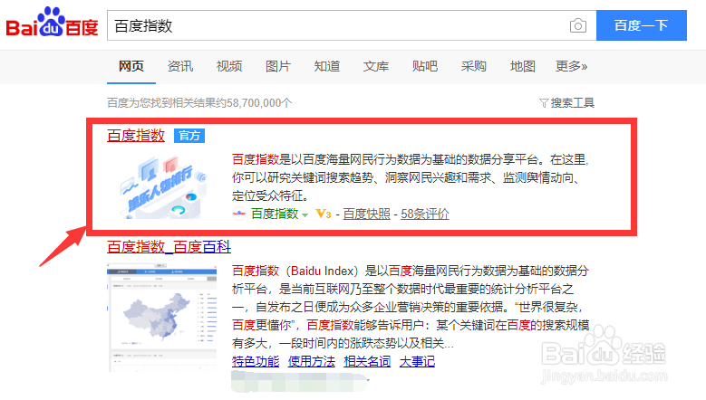Click result count text 约58,700,000个
This screenshot has width=706, height=400.
point(253,103)
